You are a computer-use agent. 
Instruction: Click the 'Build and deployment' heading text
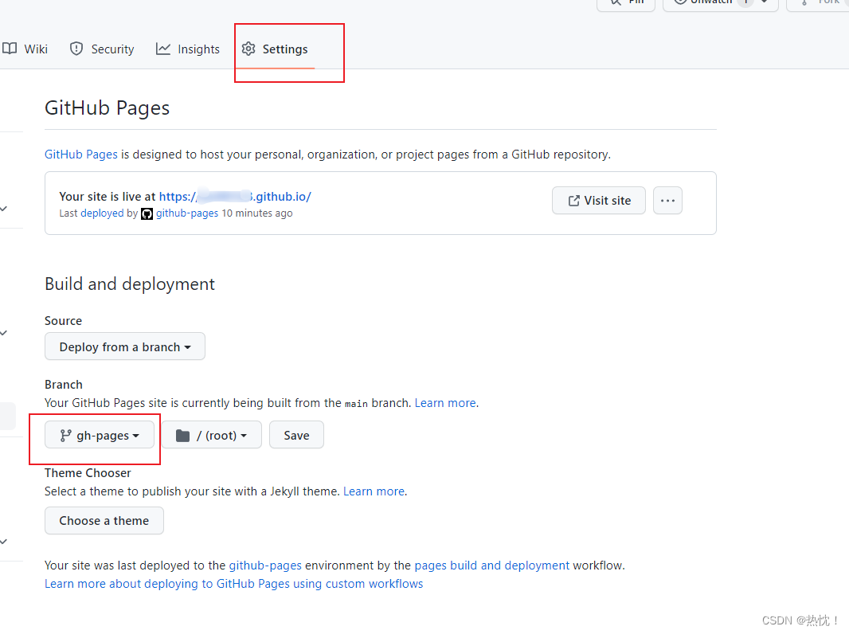click(x=130, y=284)
